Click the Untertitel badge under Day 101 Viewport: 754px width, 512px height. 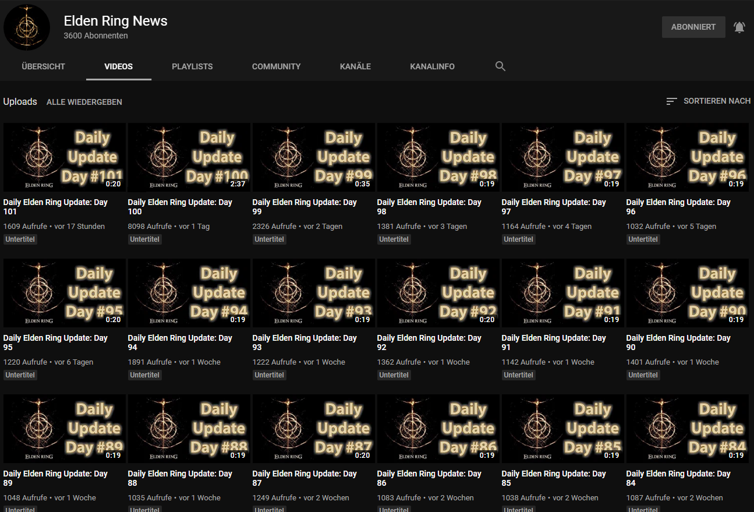[x=20, y=239]
